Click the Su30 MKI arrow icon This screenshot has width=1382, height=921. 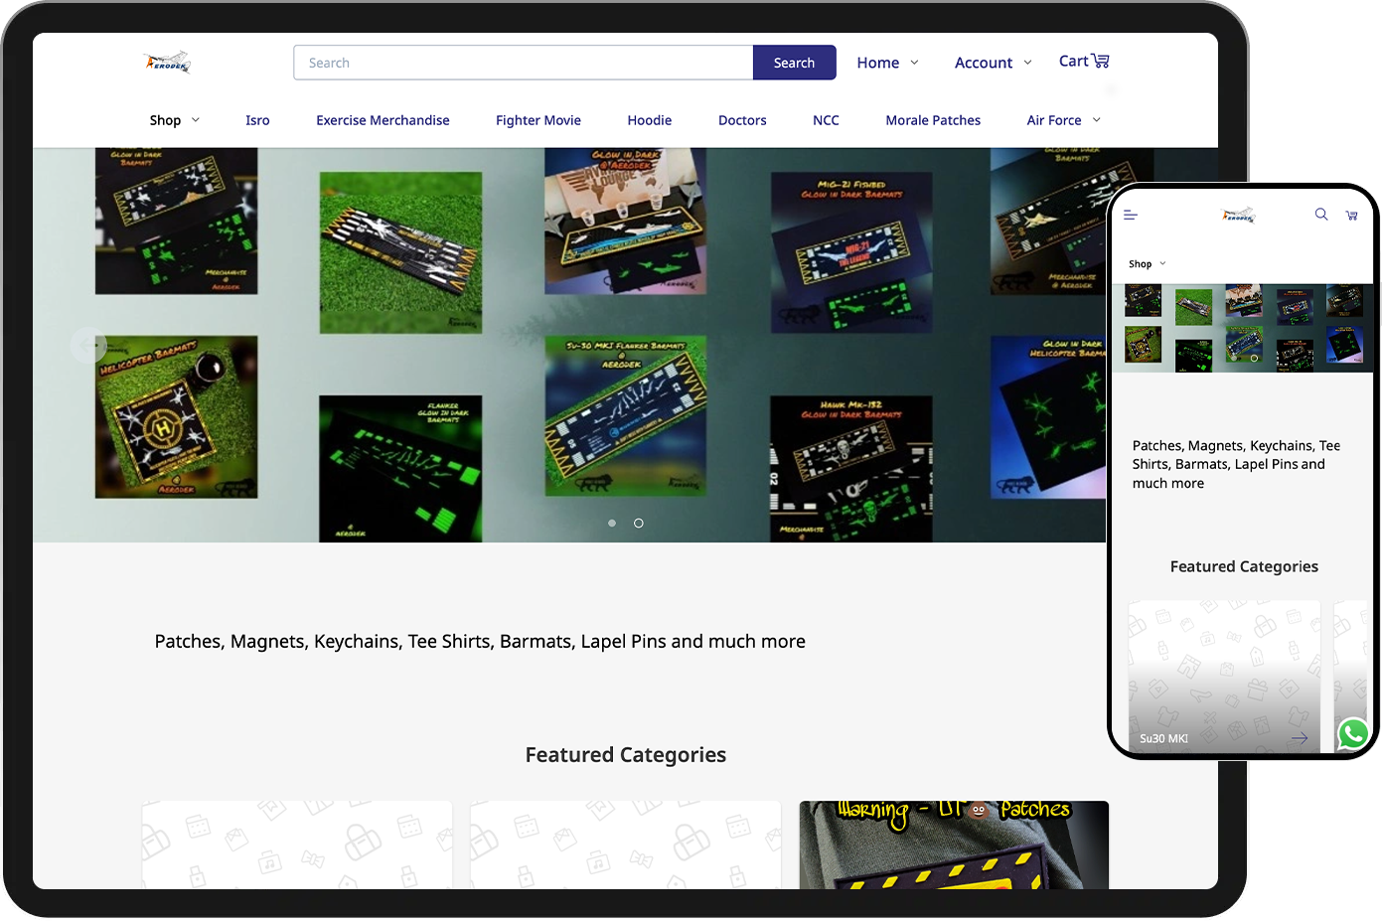(1299, 738)
